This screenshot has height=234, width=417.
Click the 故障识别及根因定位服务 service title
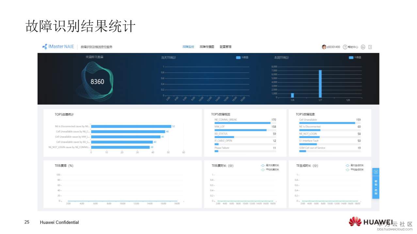pyautogui.click(x=97, y=47)
